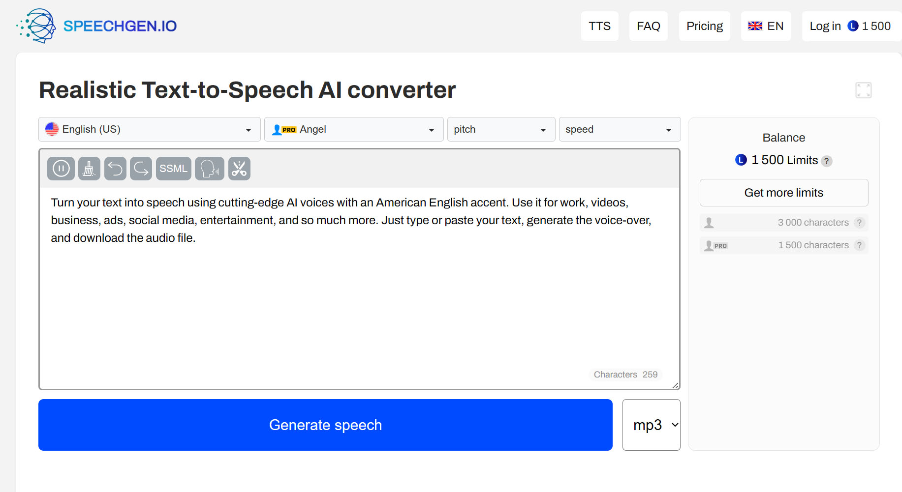Screen dimensions: 902x492
Task: Open the SSML editing mode
Action: (x=173, y=168)
